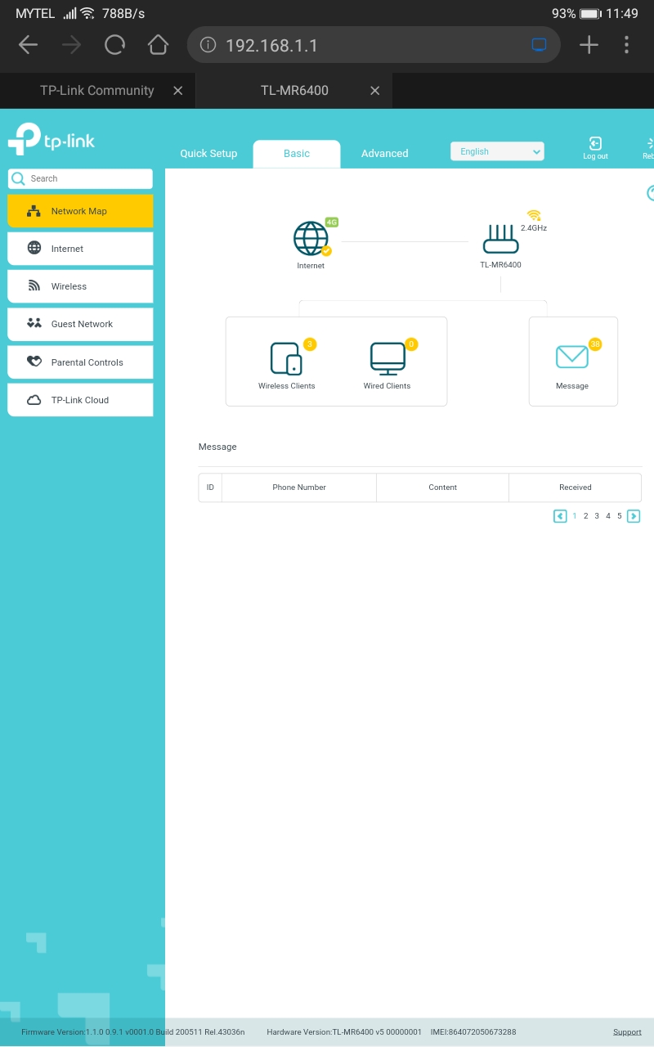Screen dimensions: 654x1047
Task: Open Wireless settings in sidebar
Action: click(x=80, y=286)
